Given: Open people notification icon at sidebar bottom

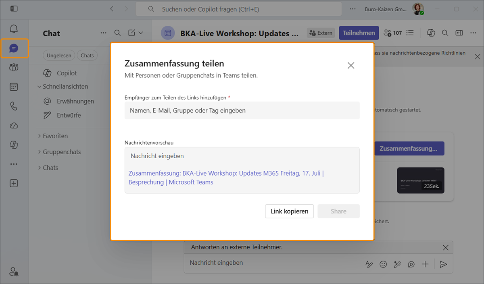Looking at the screenshot, I should pyautogui.click(x=14, y=272).
